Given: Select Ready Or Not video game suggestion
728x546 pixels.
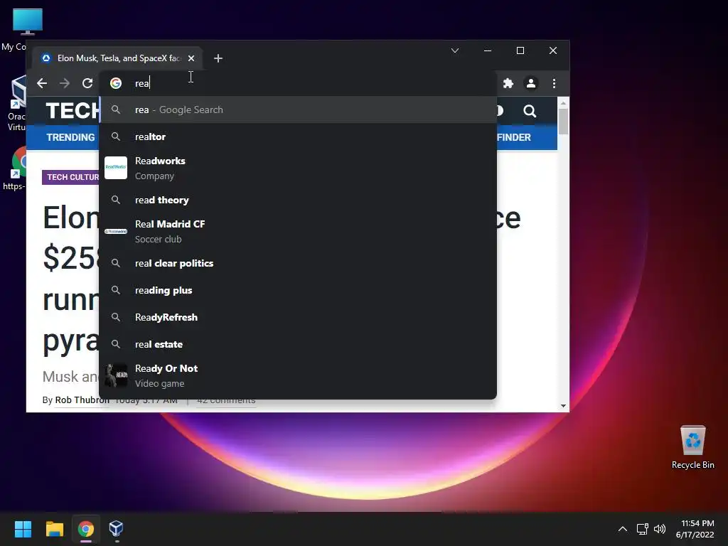Looking at the screenshot, I should pyautogui.click(x=298, y=375).
